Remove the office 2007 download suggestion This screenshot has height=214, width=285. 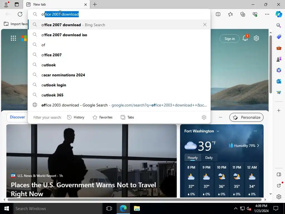coord(205,25)
